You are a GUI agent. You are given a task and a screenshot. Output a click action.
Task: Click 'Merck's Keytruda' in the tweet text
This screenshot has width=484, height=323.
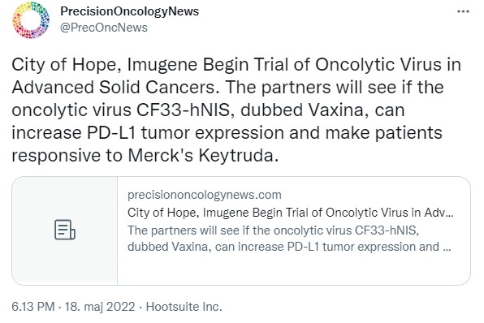click(x=201, y=155)
